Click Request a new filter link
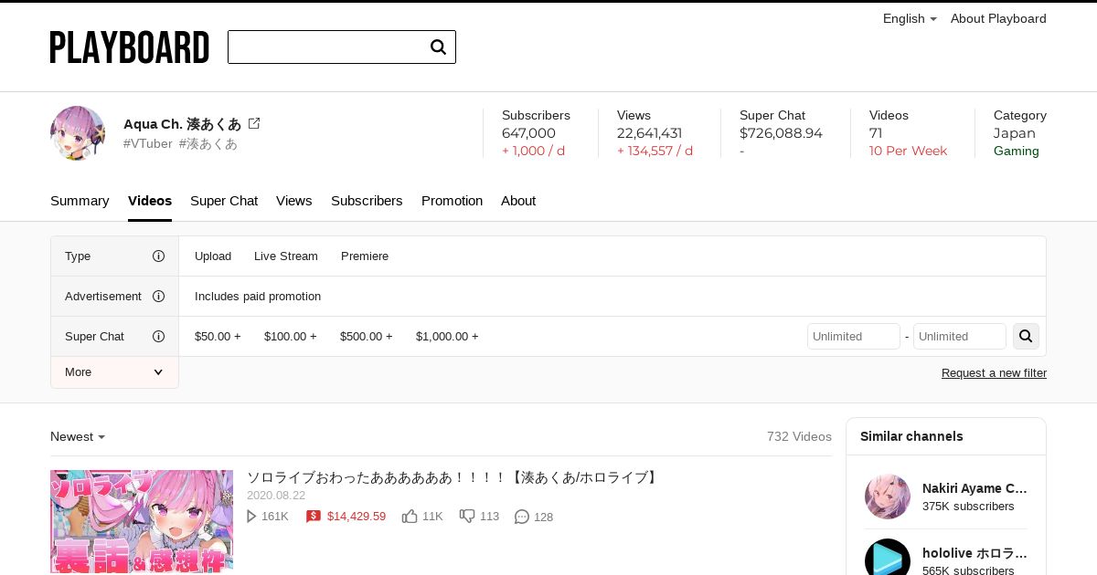The width and height of the screenshot is (1097, 575). pos(994,373)
